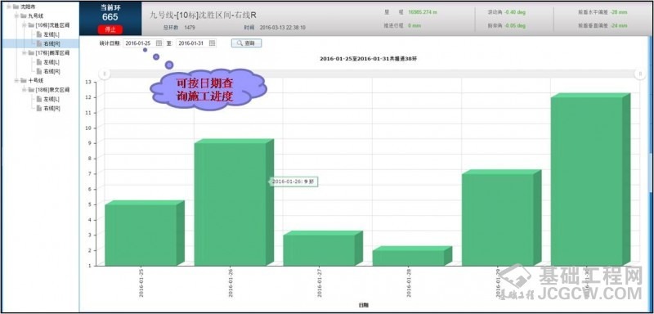Click the [17标] section folder icon
The width and height of the screenshot is (654, 314).
(x=31, y=53)
